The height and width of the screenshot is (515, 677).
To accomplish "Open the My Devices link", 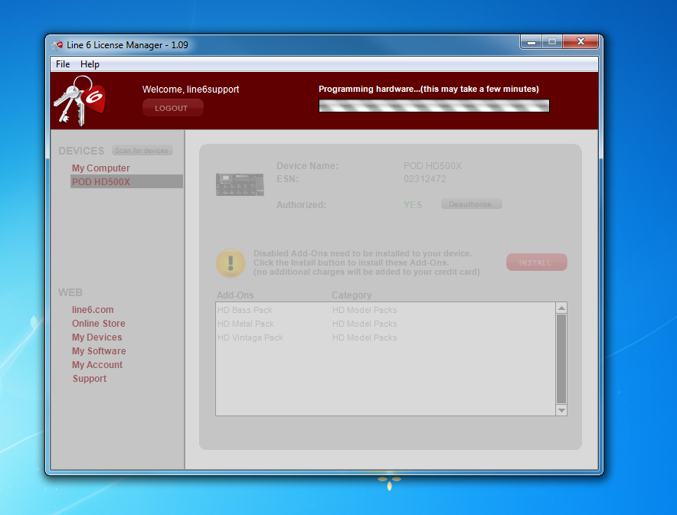I will (x=97, y=337).
